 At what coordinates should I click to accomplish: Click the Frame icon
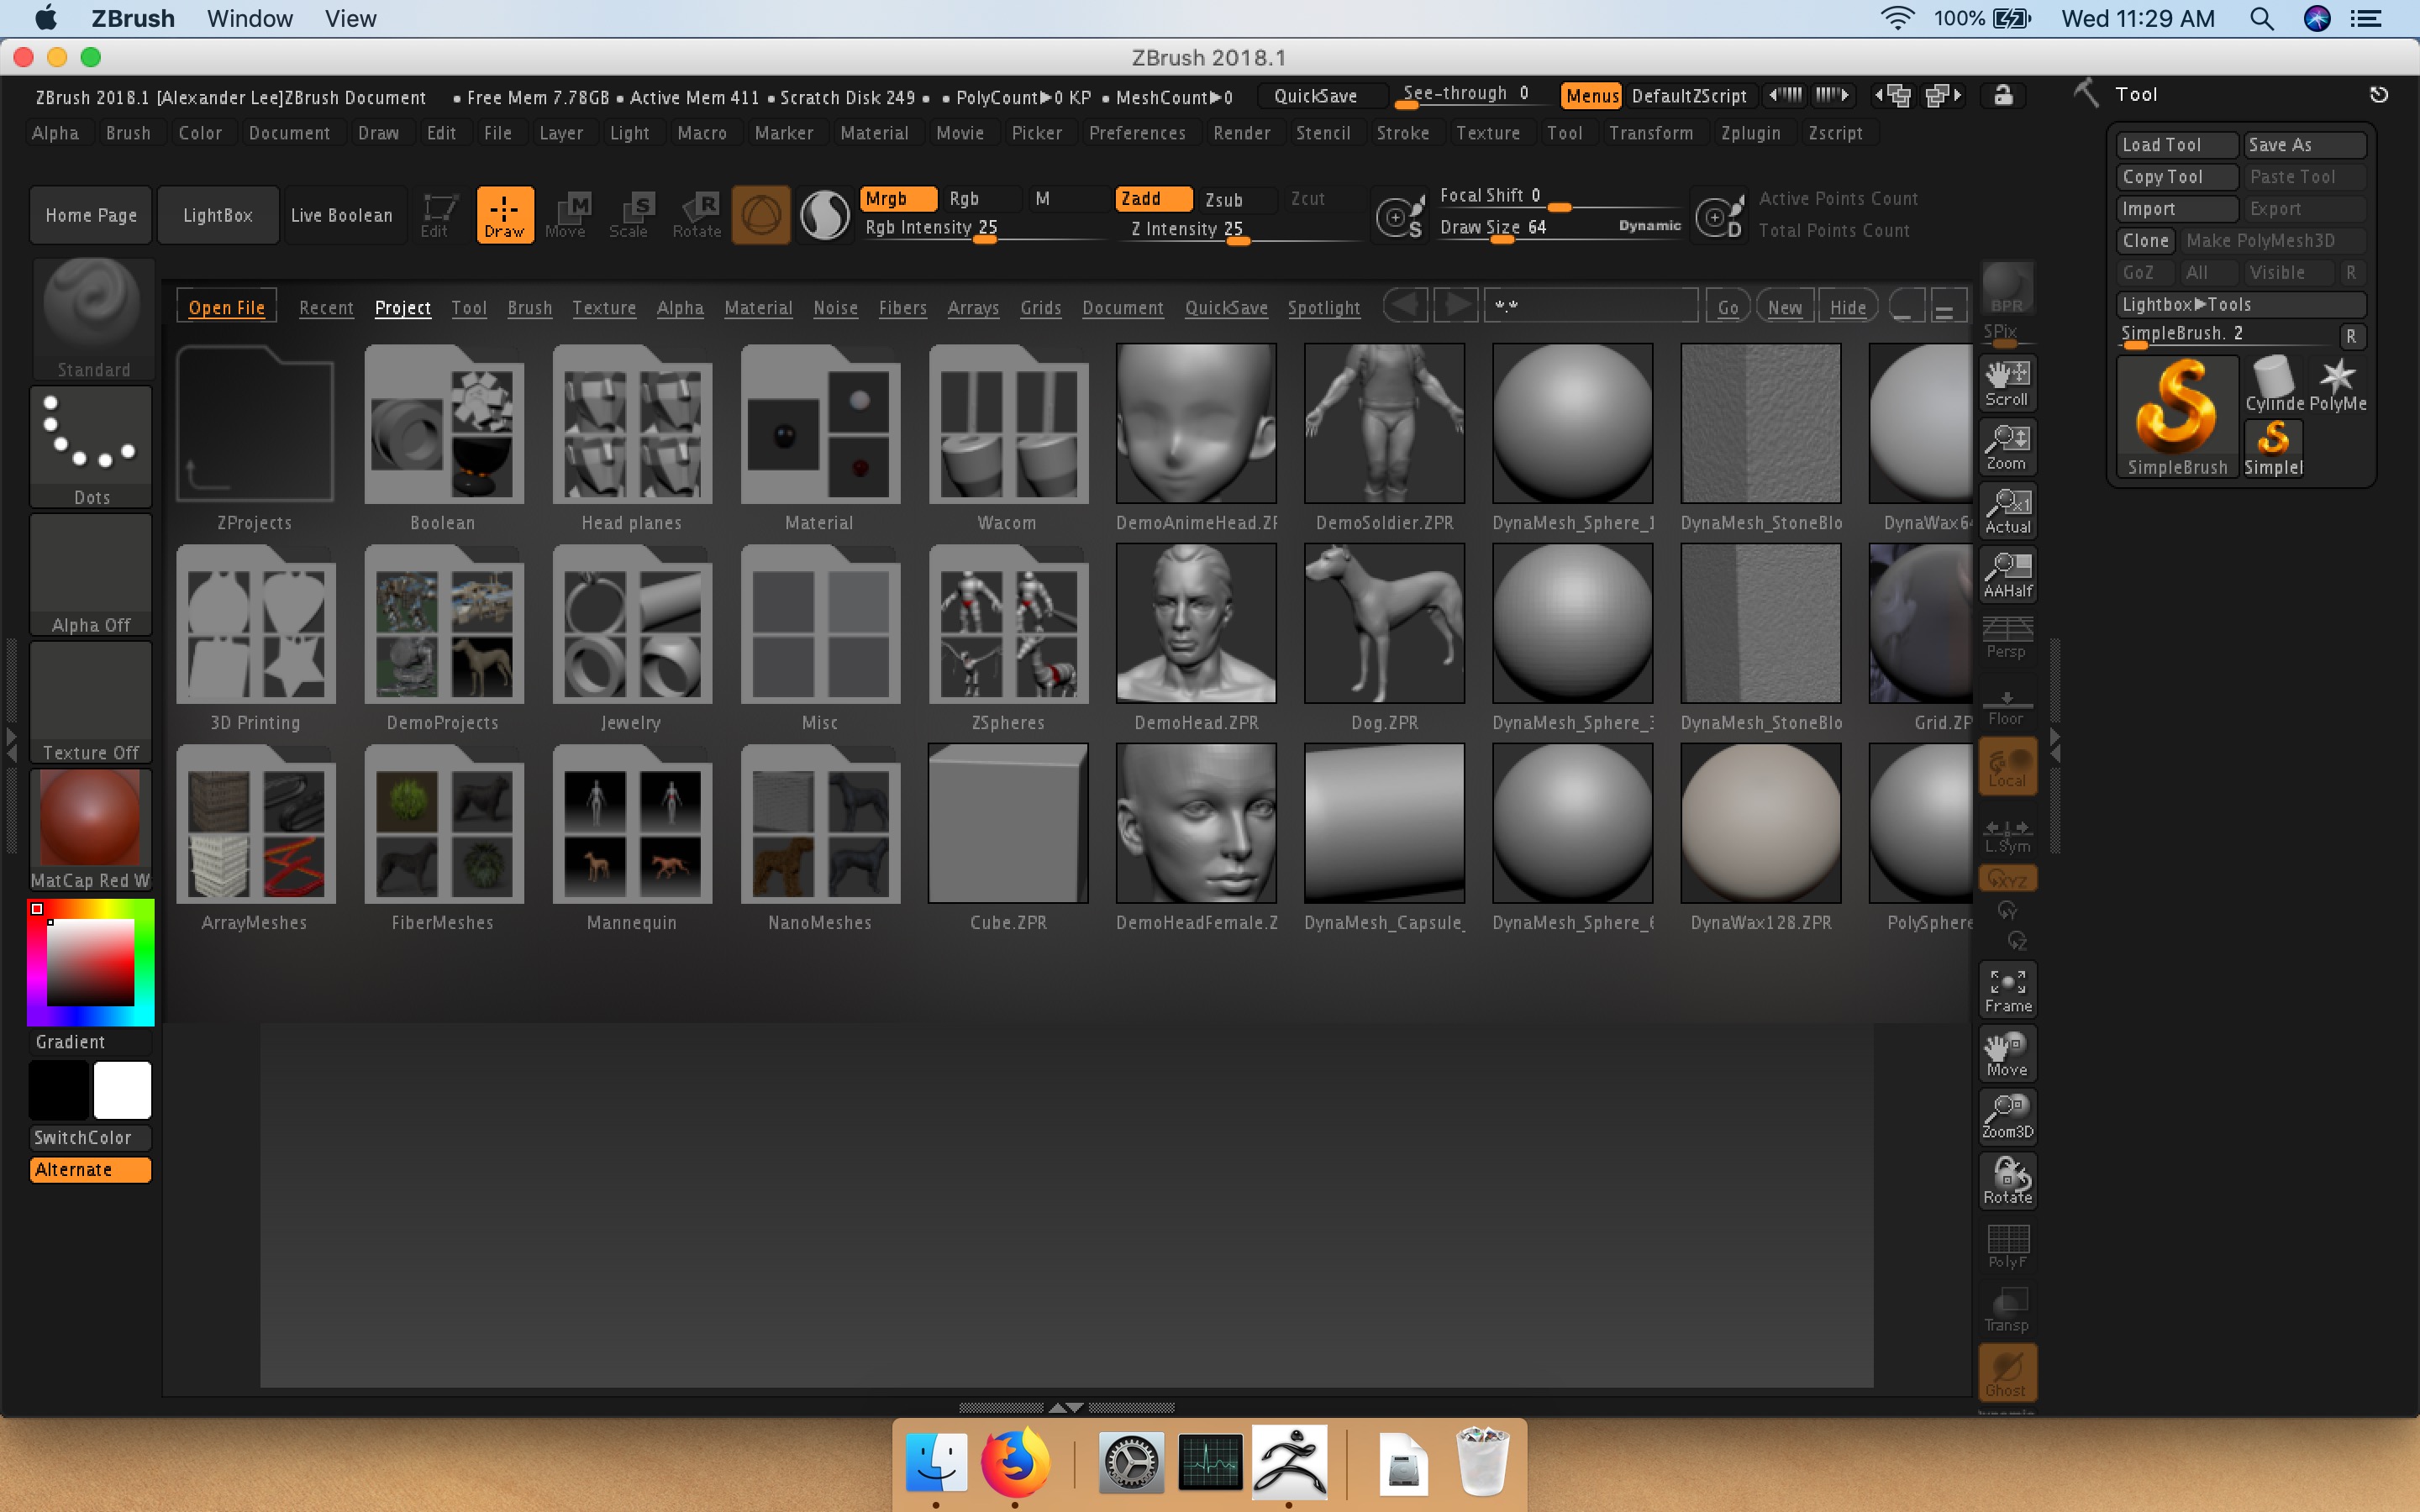[x=2007, y=990]
